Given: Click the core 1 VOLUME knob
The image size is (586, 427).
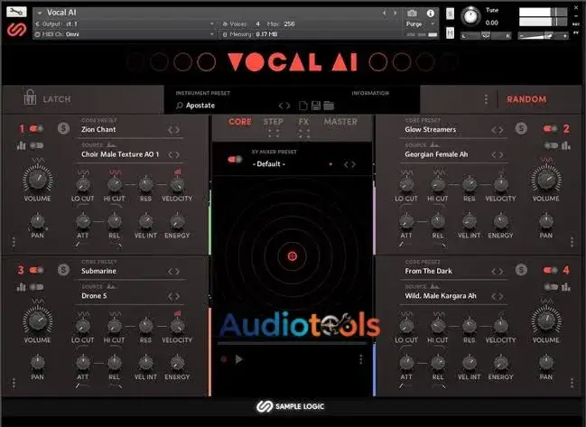Looking at the screenshot, I should coord(37,179).
